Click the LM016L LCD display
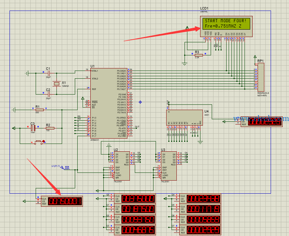 point(226,26)
